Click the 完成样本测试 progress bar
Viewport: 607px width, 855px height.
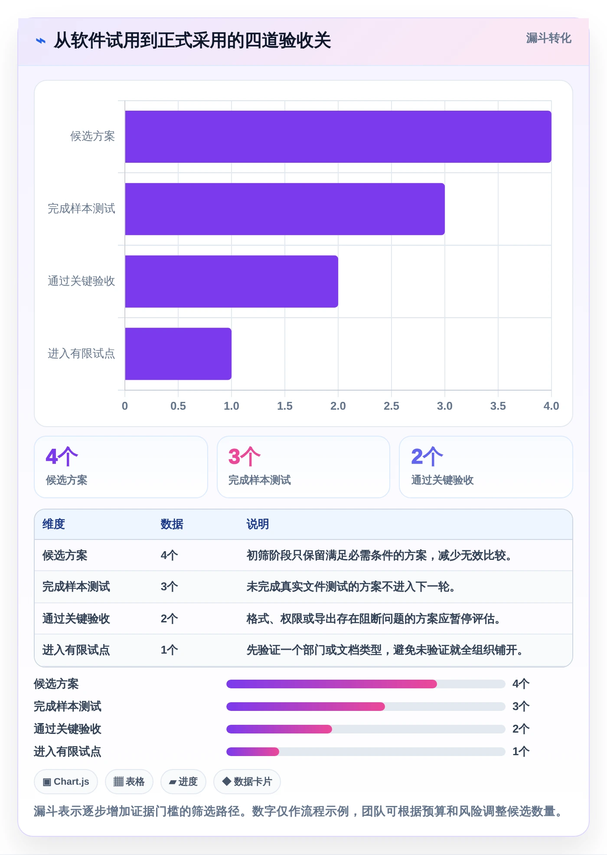pyautogui.click(x=366, y=707)
